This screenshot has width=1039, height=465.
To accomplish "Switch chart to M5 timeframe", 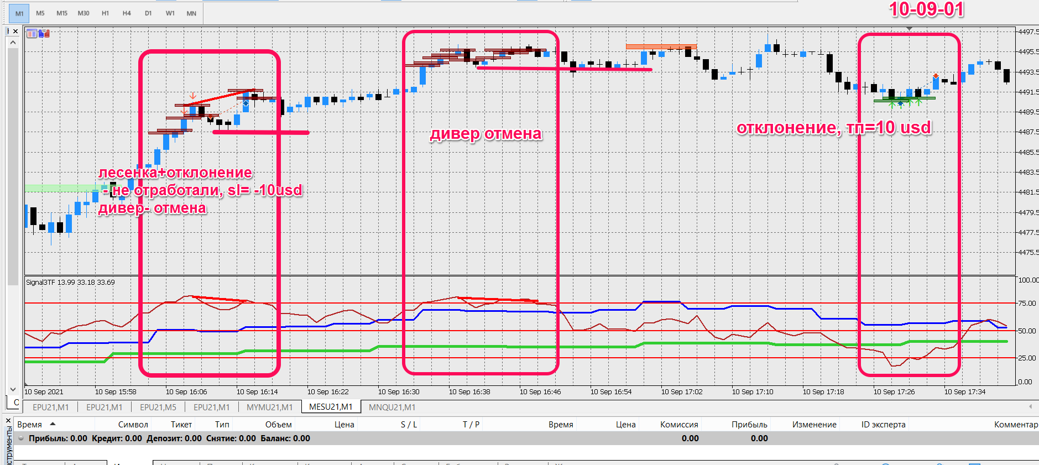I will point(40,13).
